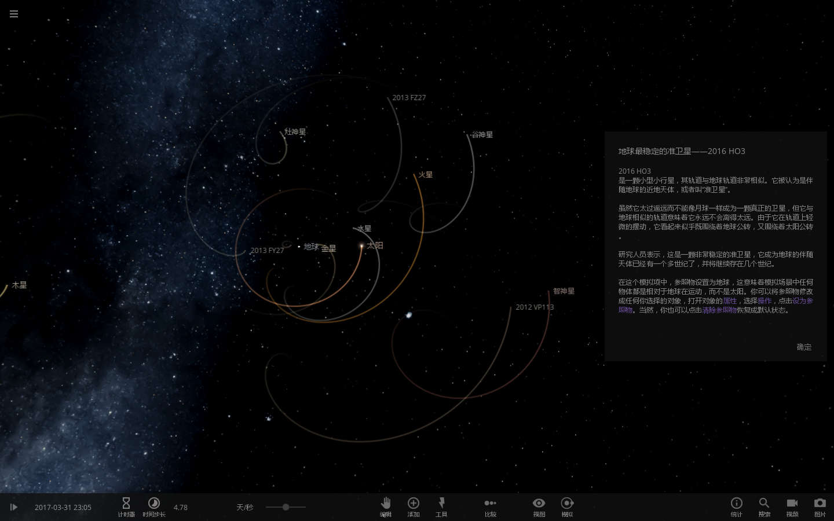Open the 统计 info statistics panel
The image size is (834, 521).
pyautogui.click(x=737, y=507)
